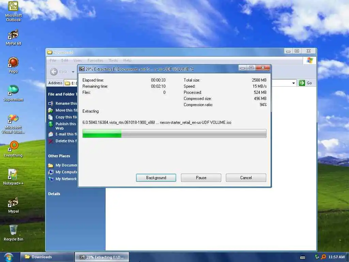
Task: Open the File menu in Downloads window
Action: (x=53, y=60)
